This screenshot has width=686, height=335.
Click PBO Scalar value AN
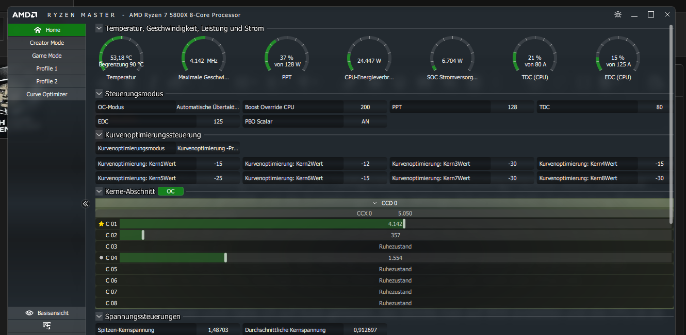[x=365, y=121]
